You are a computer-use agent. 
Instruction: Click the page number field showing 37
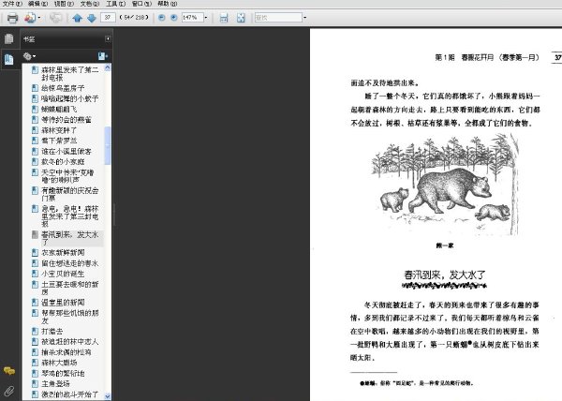tap(108, 18)
